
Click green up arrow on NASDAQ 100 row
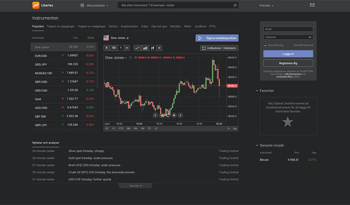tap(63, 73)
